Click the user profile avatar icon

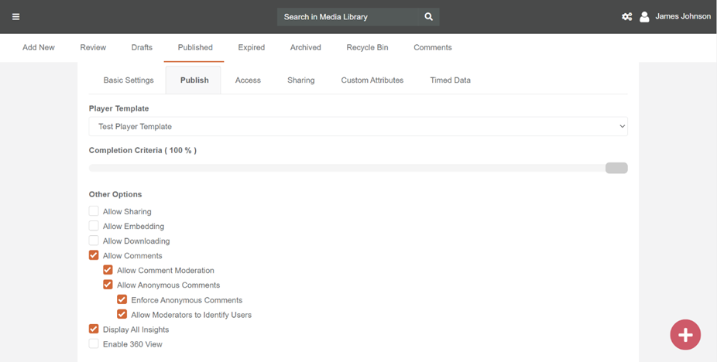coord(644,16)
